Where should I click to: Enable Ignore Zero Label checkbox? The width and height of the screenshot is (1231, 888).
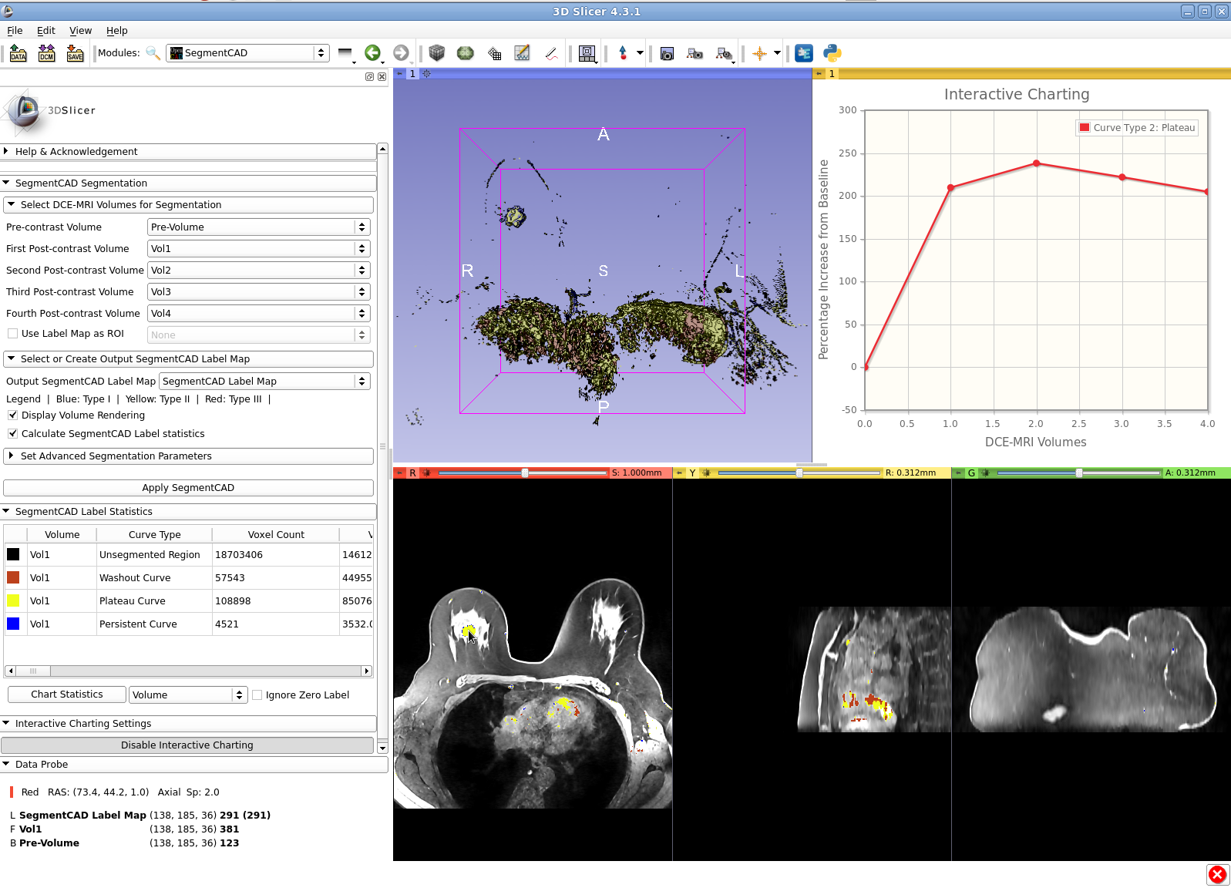pyautogui.click(x=257, y=695)
